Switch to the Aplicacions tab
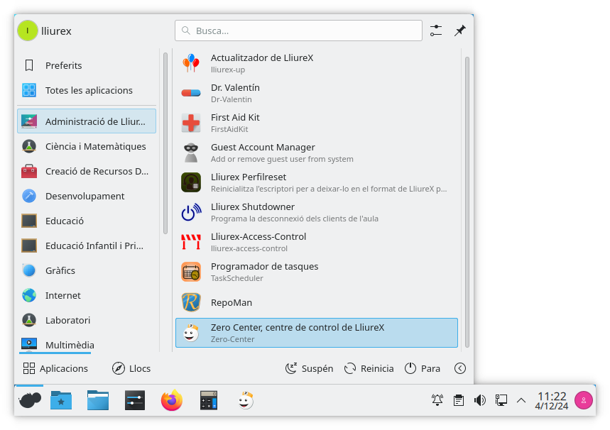The width and height of the screenshot is (610, 430). 55,368
